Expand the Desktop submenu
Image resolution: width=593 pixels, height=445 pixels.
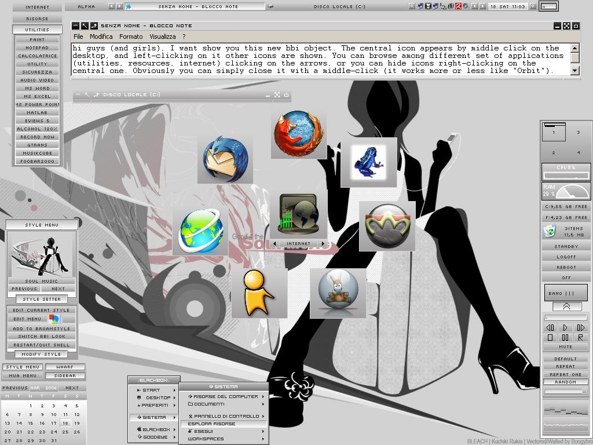click(154, 397)
